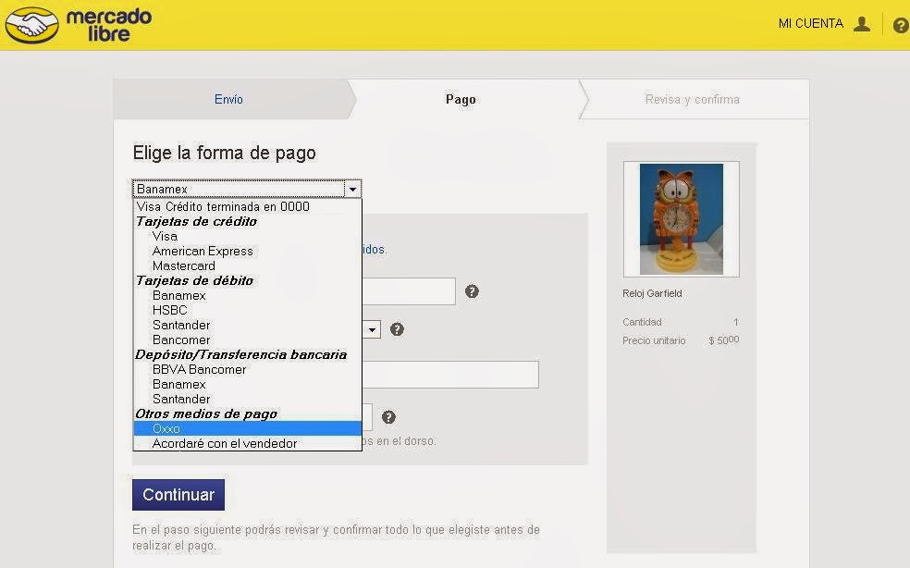The height and width of the screenshot is (568, 910).
Task: Open the small dropdown behind the list
Action: (372, 330)
